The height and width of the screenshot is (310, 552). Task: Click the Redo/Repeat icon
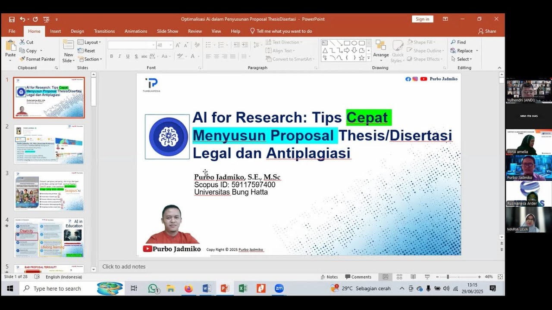point(35,19)
